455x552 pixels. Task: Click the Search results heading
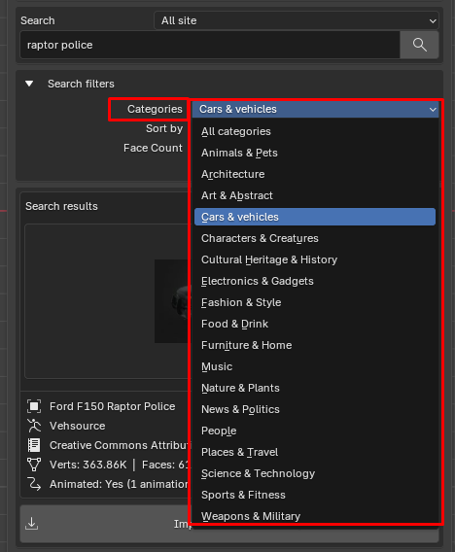[61, 206]
